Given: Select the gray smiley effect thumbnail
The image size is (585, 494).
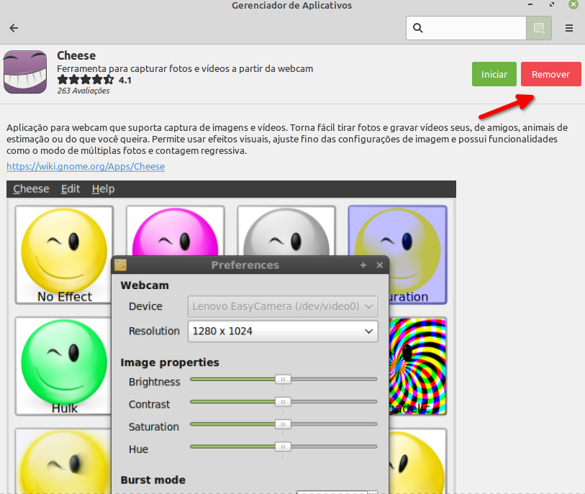Looking at the screenshot, I should pos(286,231).
